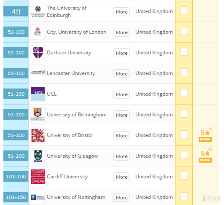The width and height of the screenshot is (224, 205).
Task: Click the University of Birmingham crest
Action: pos(38,115)
